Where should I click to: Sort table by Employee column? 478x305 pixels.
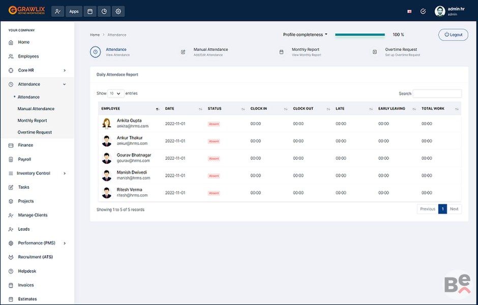pyautogui.click(x=157, y=109)
